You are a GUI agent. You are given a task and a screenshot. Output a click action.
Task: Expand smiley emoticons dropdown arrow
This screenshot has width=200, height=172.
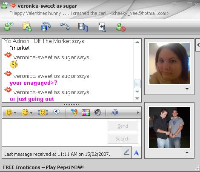[x=15, y=113]
